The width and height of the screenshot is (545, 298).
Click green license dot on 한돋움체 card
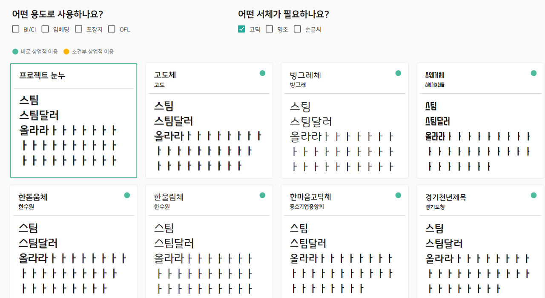click(127, 195)
